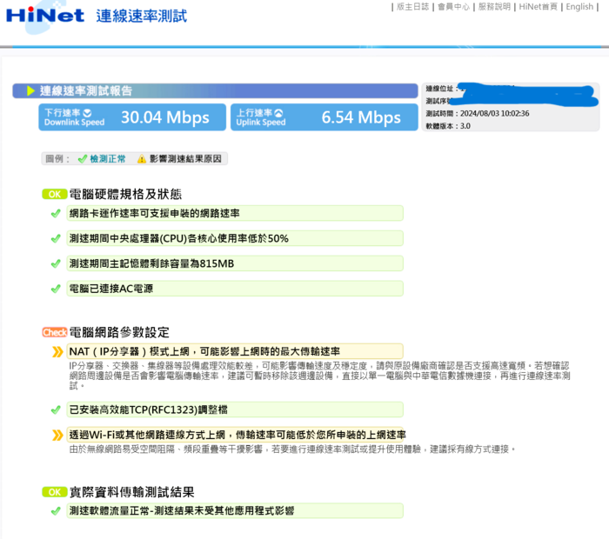Select 主記憶體剩餘容量為815MB row

click(x=235, y=263)
